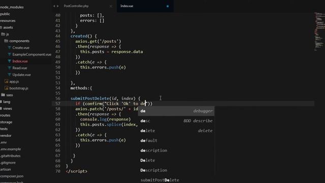Open the PostController.php tab

point(76,6)
